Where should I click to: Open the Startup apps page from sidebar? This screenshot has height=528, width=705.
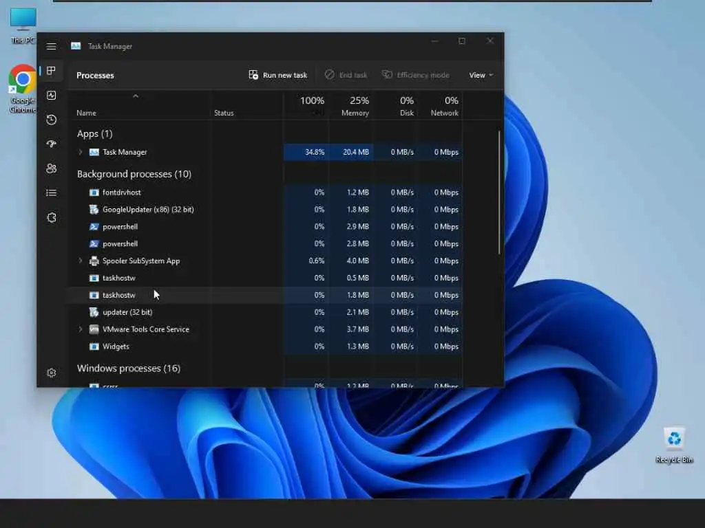pos(51,144)
